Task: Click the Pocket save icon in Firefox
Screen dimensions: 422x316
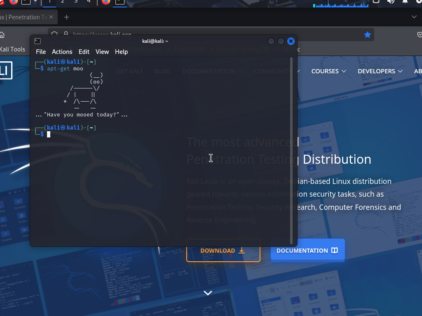Action: pyautogui.click(x=419, y=35)
